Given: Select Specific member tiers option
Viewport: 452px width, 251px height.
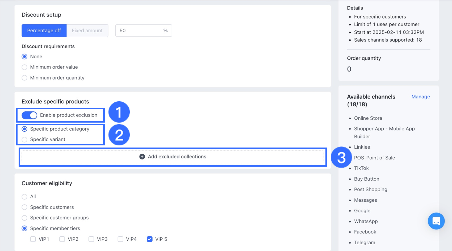Looking at the screenshot, I should tap(24, 228).
